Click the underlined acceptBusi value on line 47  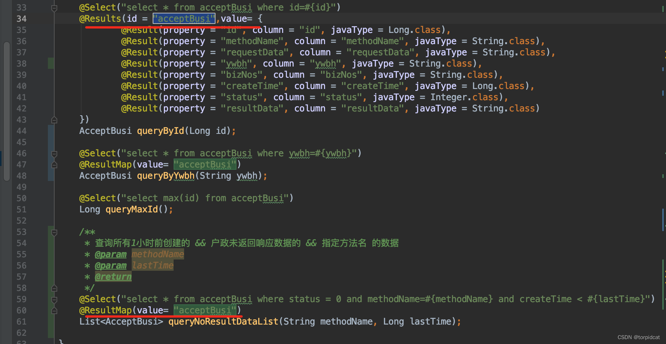click(x=204, y=164)
